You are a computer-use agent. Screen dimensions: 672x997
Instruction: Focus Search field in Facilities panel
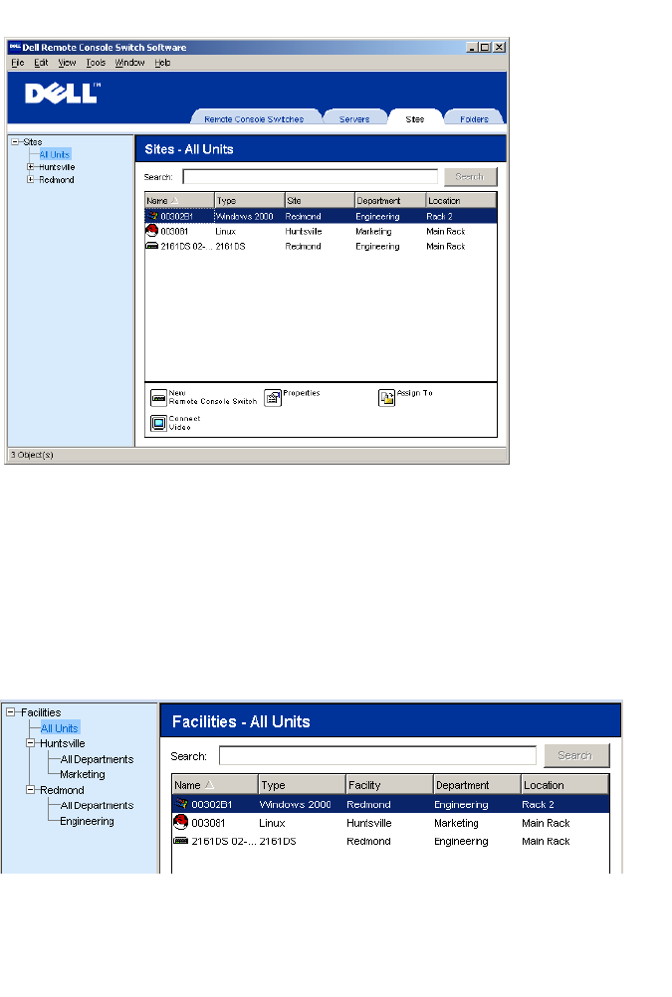(x=377, y=755)
